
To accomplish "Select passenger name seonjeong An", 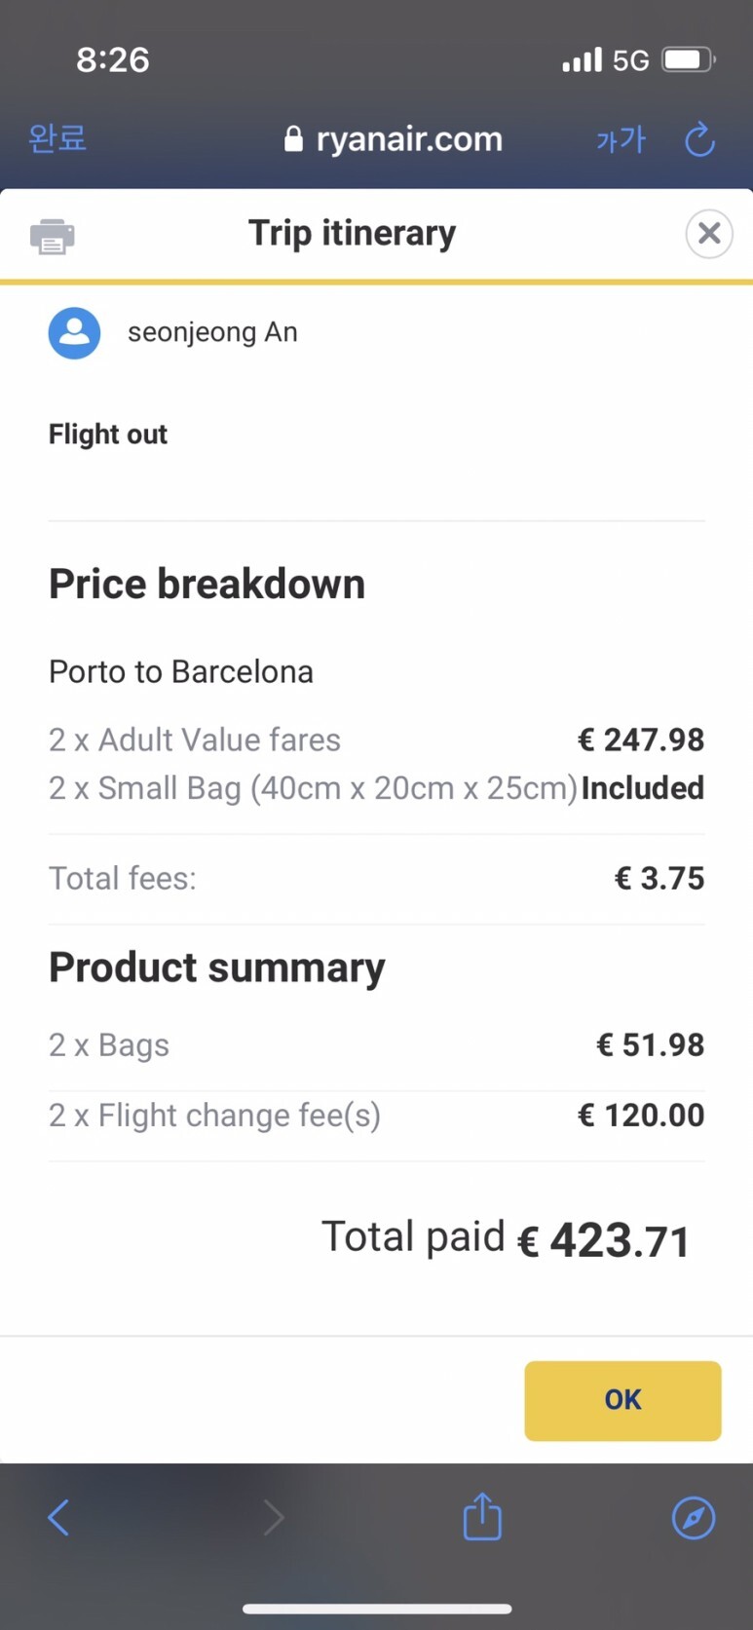I will pos(212,332).
